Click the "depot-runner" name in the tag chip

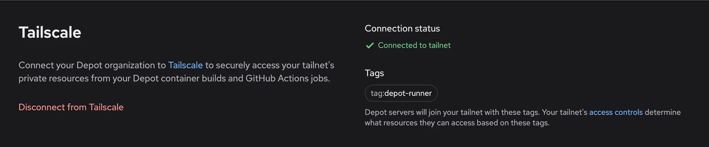(408, 93)
